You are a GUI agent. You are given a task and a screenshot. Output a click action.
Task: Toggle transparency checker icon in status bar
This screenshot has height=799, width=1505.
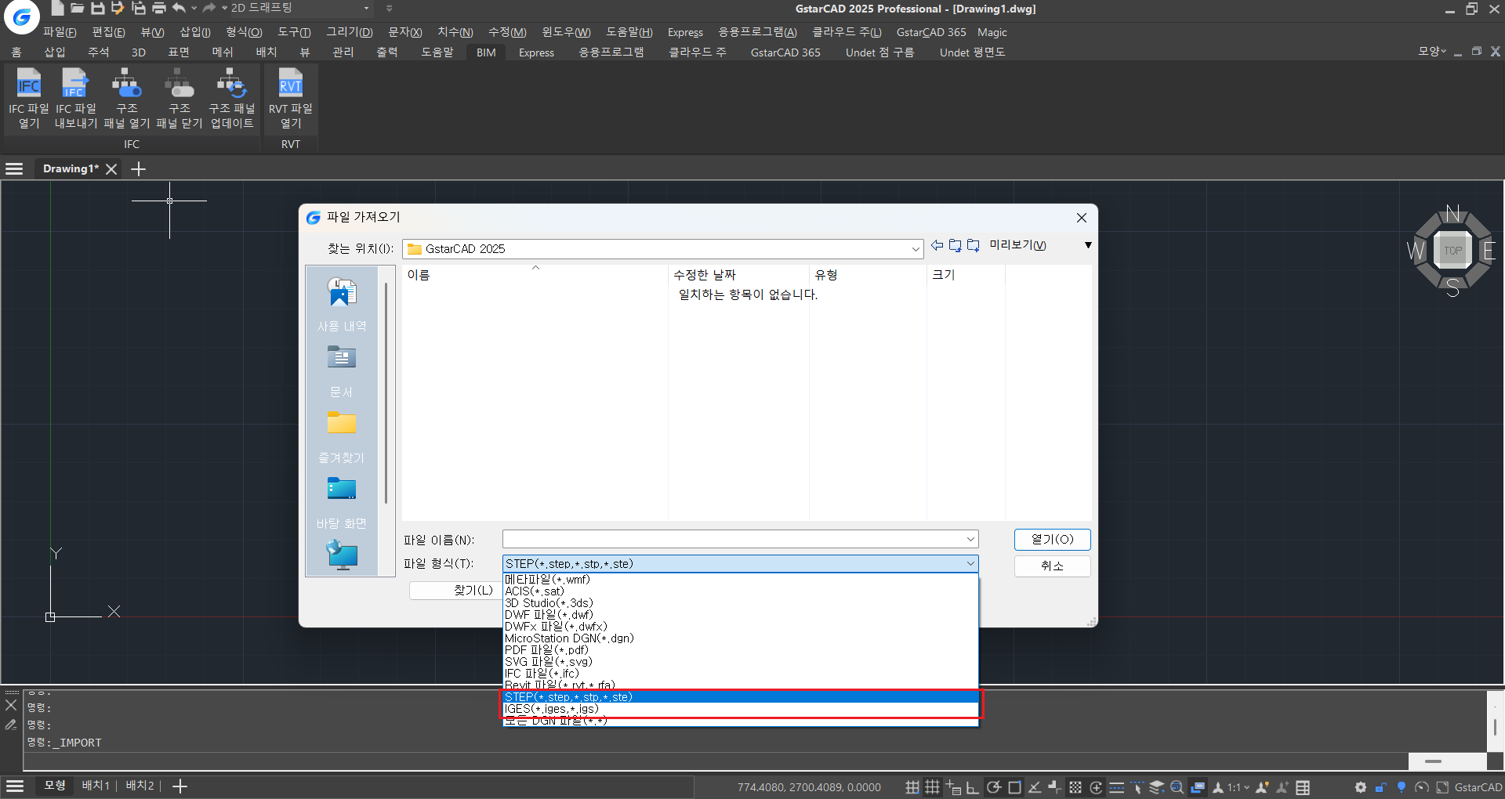1075,787
